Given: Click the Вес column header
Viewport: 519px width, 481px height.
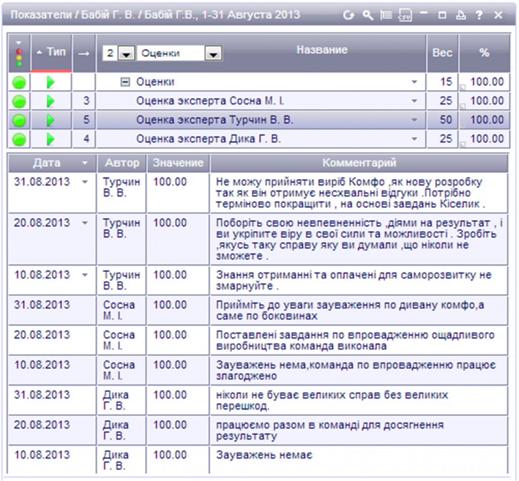Looking at the screenshot, I should 442,53.
